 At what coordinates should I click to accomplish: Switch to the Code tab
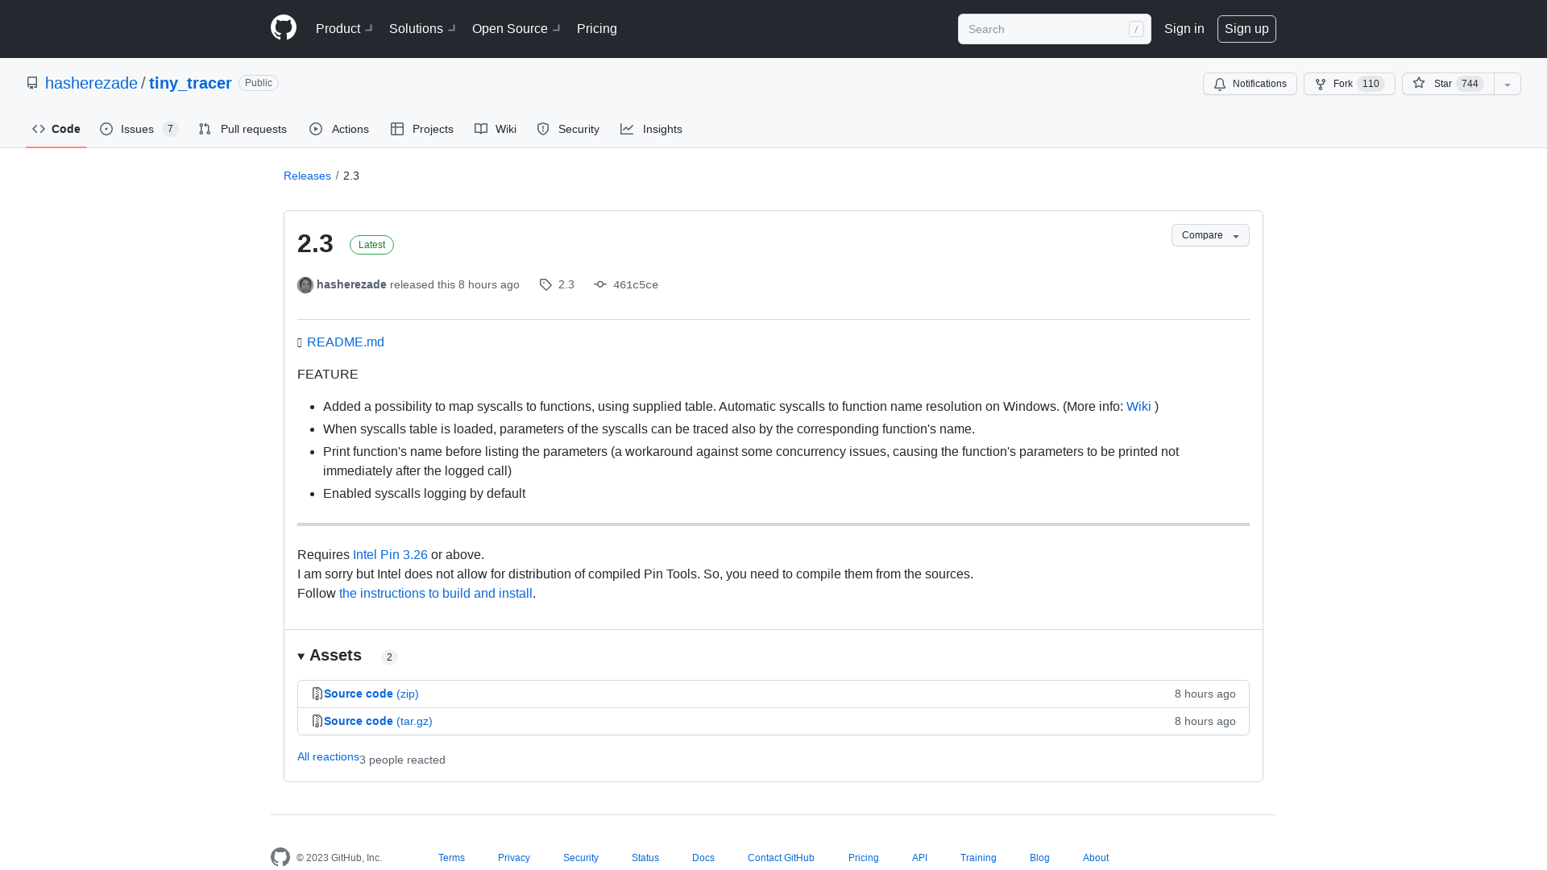pyautogui.click(x=56, y=129)
